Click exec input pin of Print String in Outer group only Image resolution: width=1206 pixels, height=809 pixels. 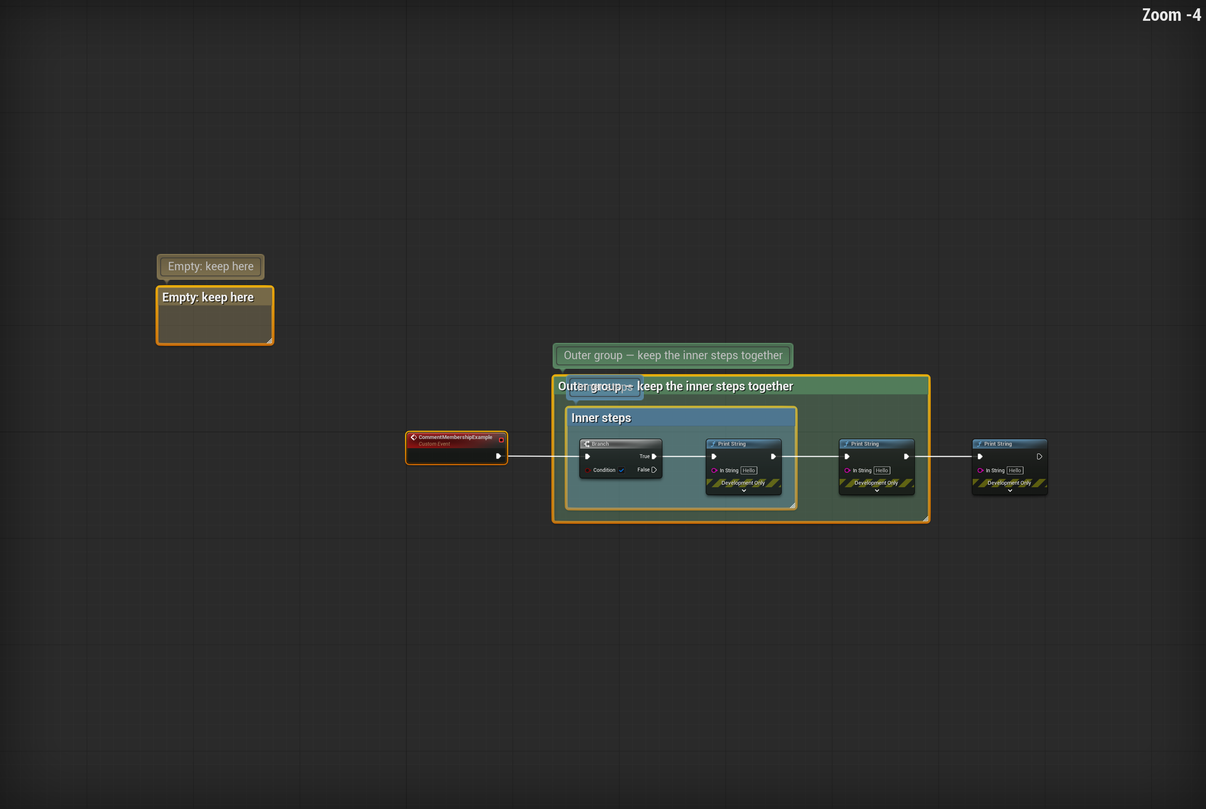click(847, 456)
